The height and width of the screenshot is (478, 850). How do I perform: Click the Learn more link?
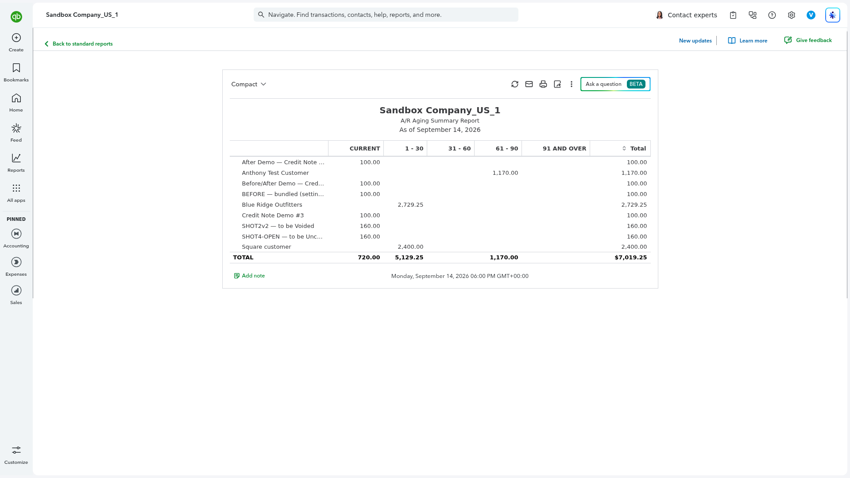click(748, 41)
